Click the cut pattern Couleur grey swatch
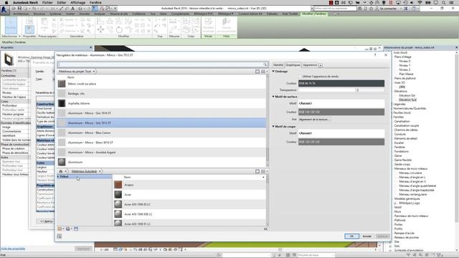Screen dimensions: 459x258 point(341,142)
